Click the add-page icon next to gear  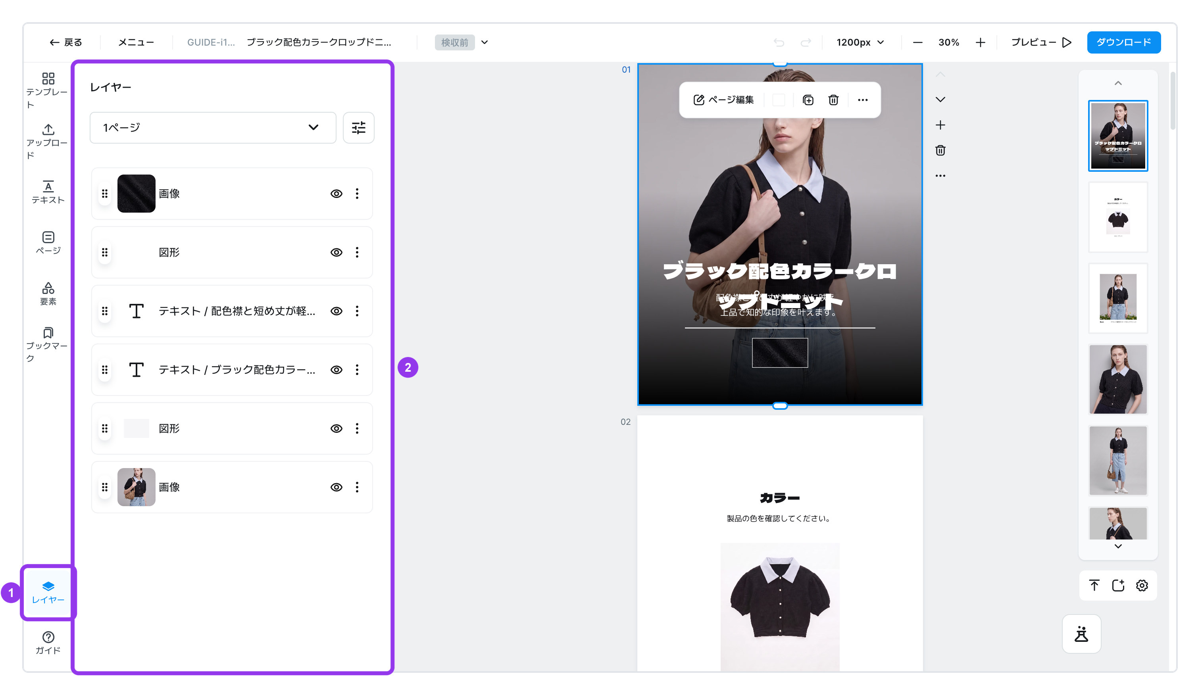(1117, 585)
